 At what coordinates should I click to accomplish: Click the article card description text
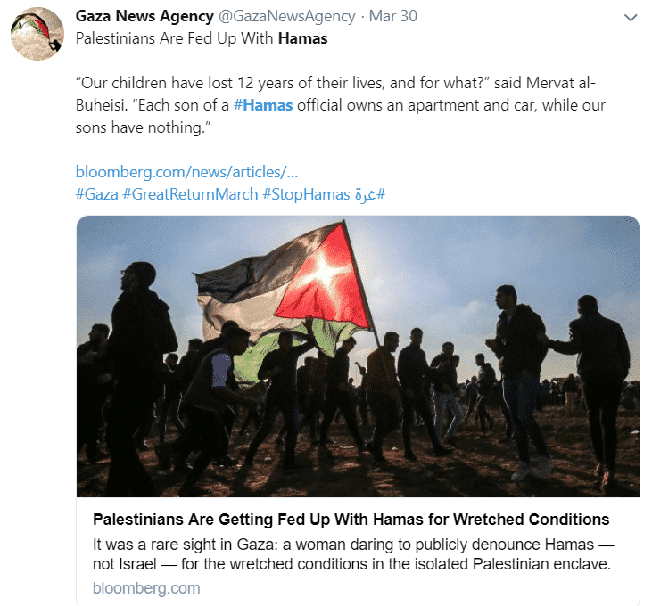(x=353, y=554)
